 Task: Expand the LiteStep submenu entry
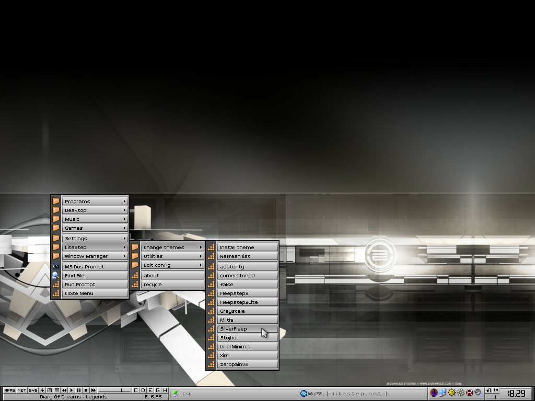pyautogui.click(x=95, y=247)
